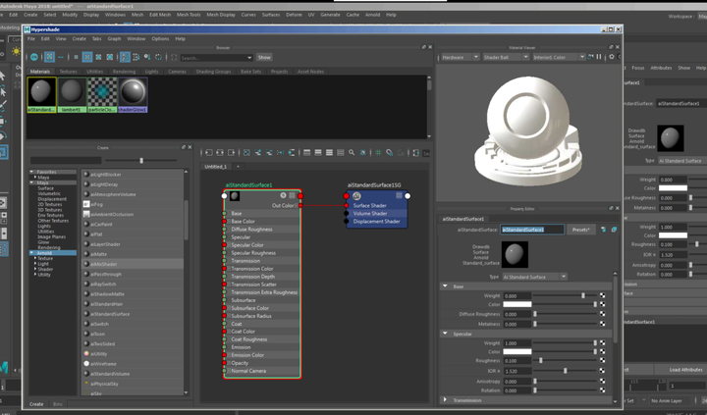Click the aiFog shader icon in Create list

[84, 205]
